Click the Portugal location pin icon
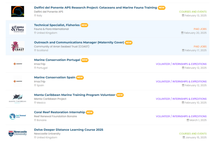This screenshot has height=142, width=214. [35, 68]
